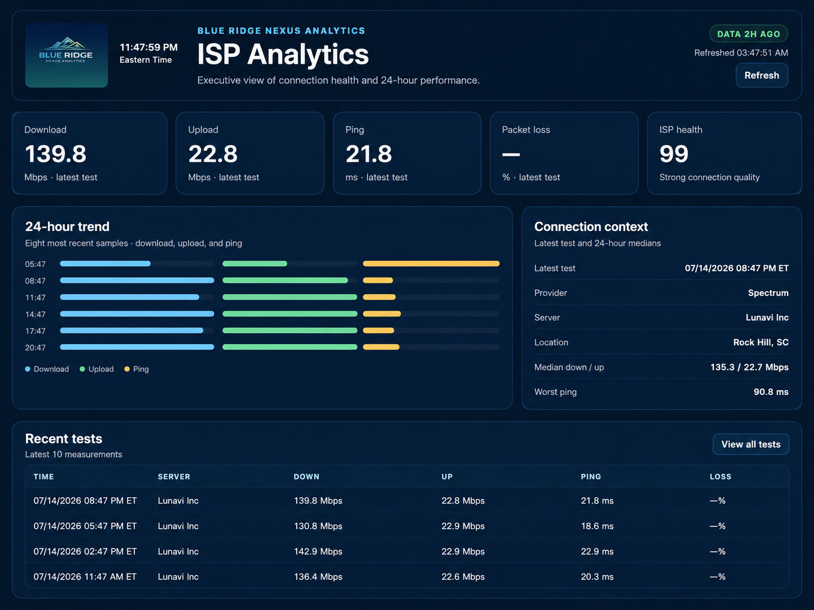The image size is (814, 610).
Task: Click the 22.6 Mbps upload cell
Action: 463,577
